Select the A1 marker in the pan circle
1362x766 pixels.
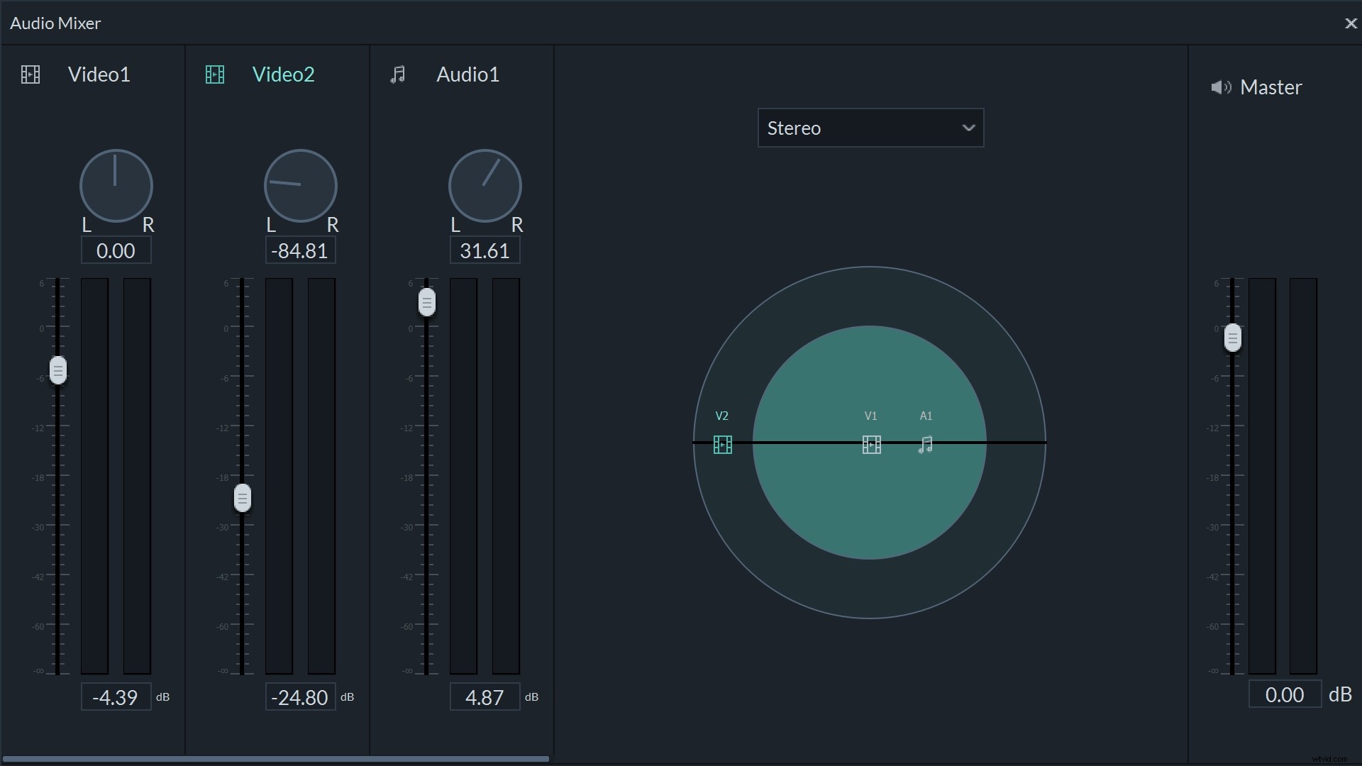925,445
